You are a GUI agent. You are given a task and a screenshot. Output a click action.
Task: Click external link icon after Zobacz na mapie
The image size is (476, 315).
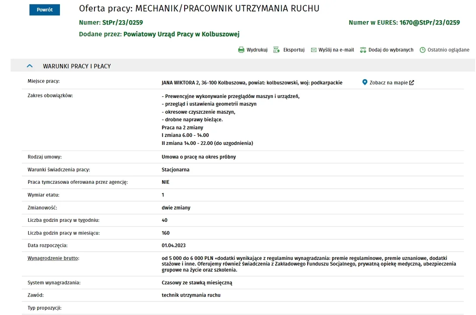[412, 83]
